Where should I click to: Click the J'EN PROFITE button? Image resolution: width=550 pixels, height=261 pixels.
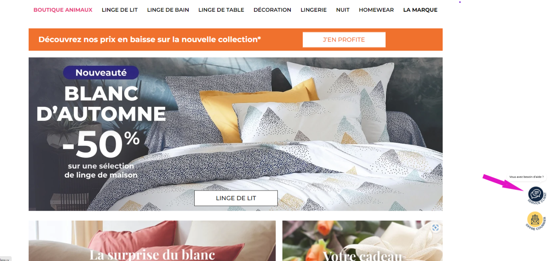pos(344,40)
